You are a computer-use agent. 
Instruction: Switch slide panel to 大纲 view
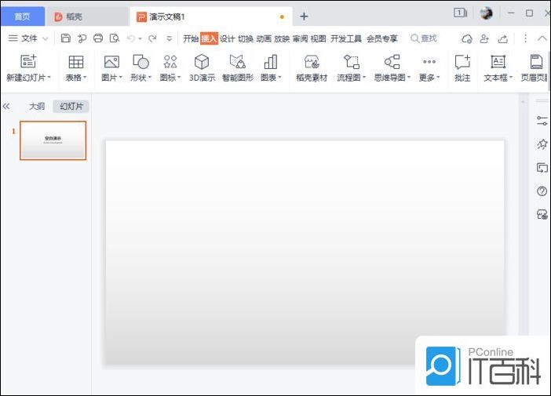pyautogui.click(x=37, y=106)
